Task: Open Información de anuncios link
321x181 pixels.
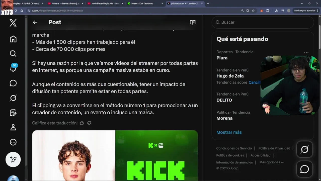Action: click(x=234, y=162)
